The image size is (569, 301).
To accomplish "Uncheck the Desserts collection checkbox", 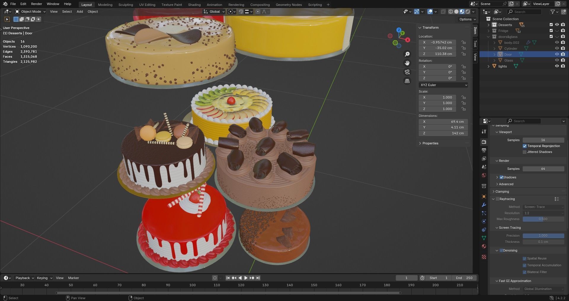I will click(x=551, y=25).
